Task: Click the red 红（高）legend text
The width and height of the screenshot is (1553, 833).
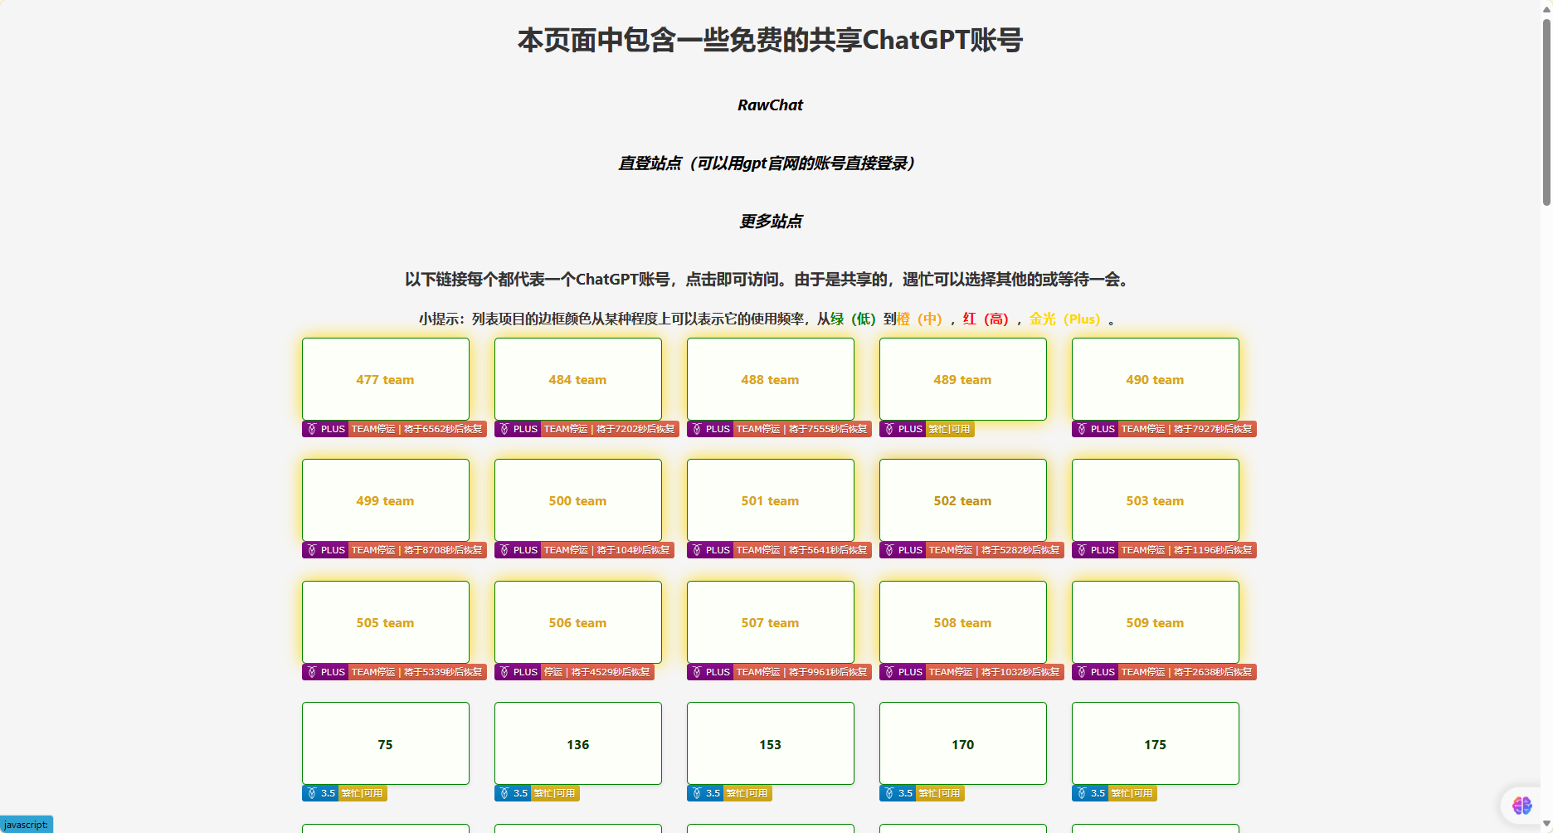Action: [986, 319]
